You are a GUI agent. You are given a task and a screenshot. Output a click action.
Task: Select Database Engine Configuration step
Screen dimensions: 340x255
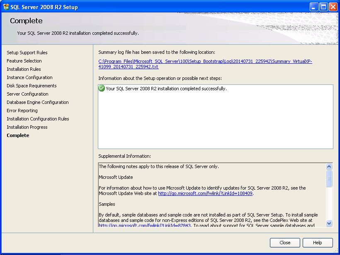(x=38, y=102)
